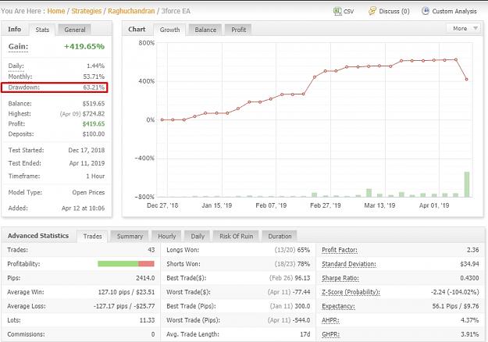Click the Timeframe value 1 Hour
The image size is (488, 342).
(95, 176)
